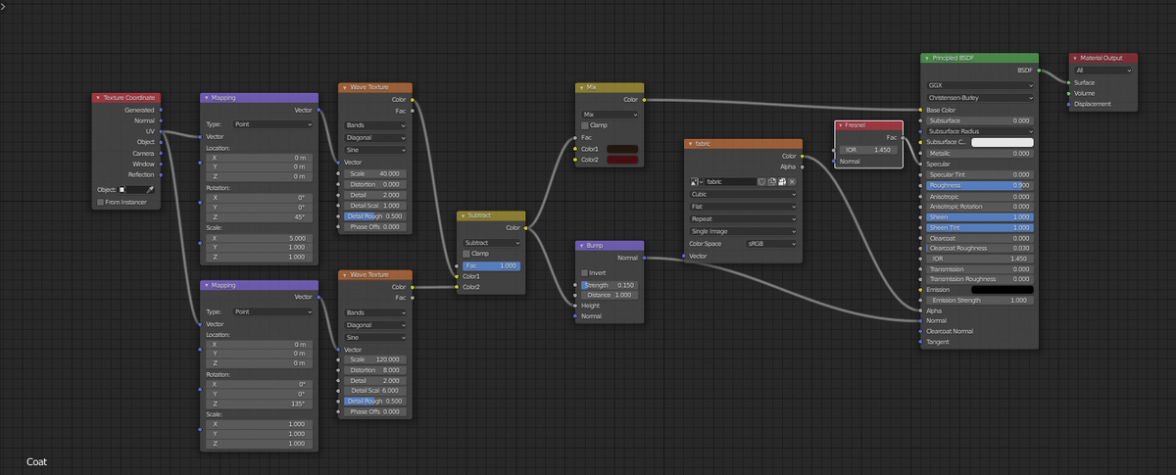Open Bands dropdown in top Wave Texture
1176x475 pixels.
[374, 125]
